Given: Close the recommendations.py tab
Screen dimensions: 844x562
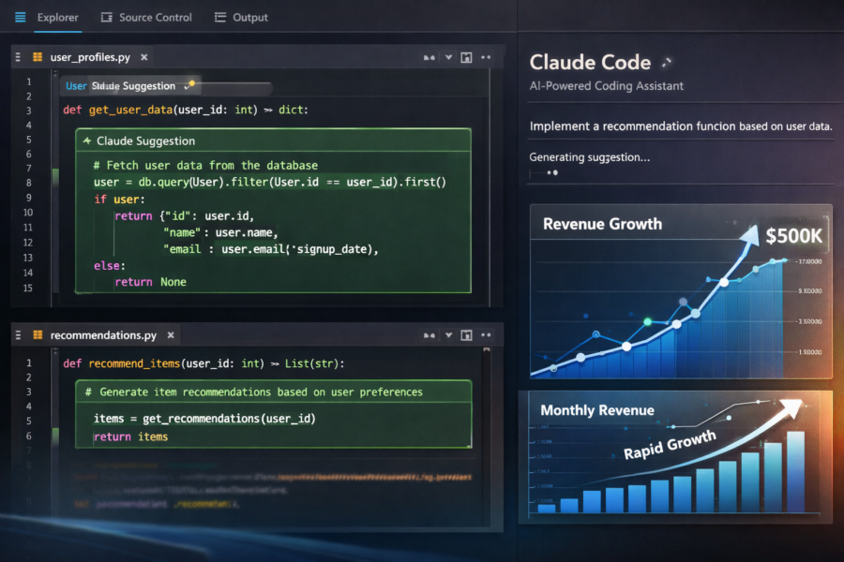Looking at the screenshot, I should (171, 335).
